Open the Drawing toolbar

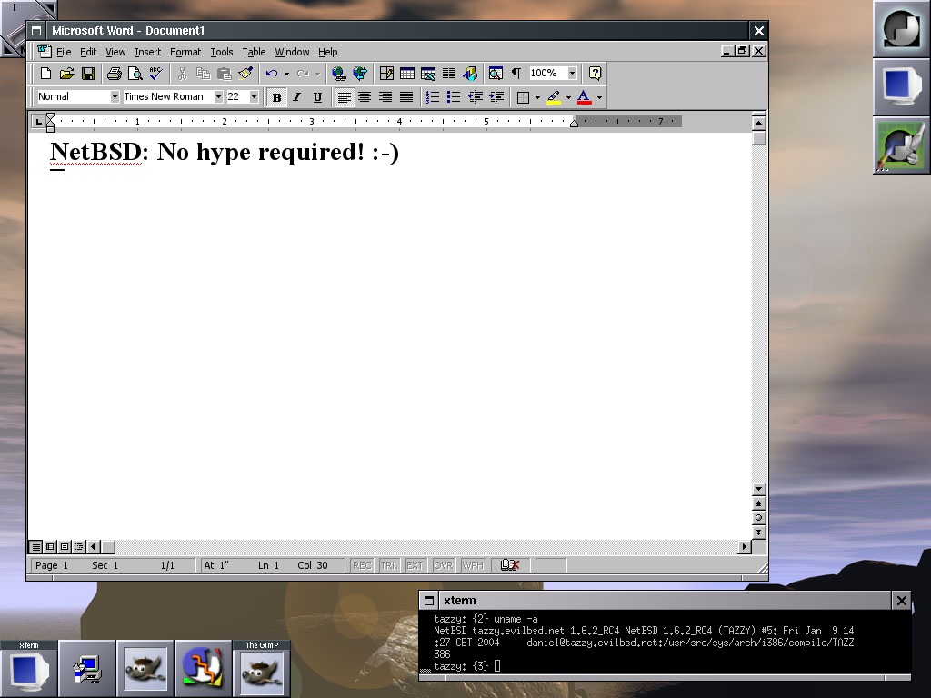[470, 74]
